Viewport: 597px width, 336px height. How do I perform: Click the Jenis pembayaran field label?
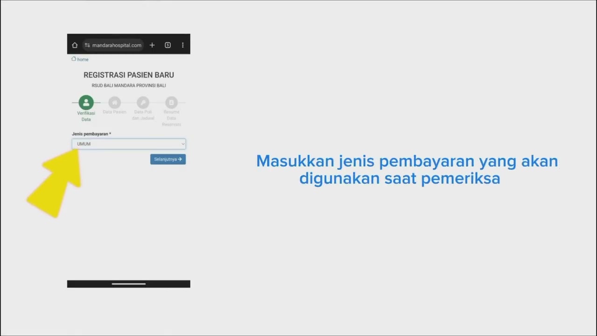coord(91,134)
